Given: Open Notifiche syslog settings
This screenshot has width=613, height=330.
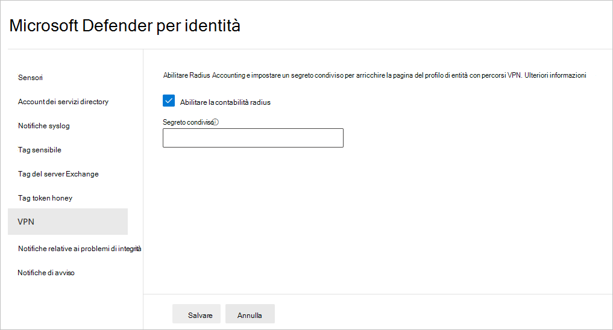Looking at the screenshot, I should point(44,126).
